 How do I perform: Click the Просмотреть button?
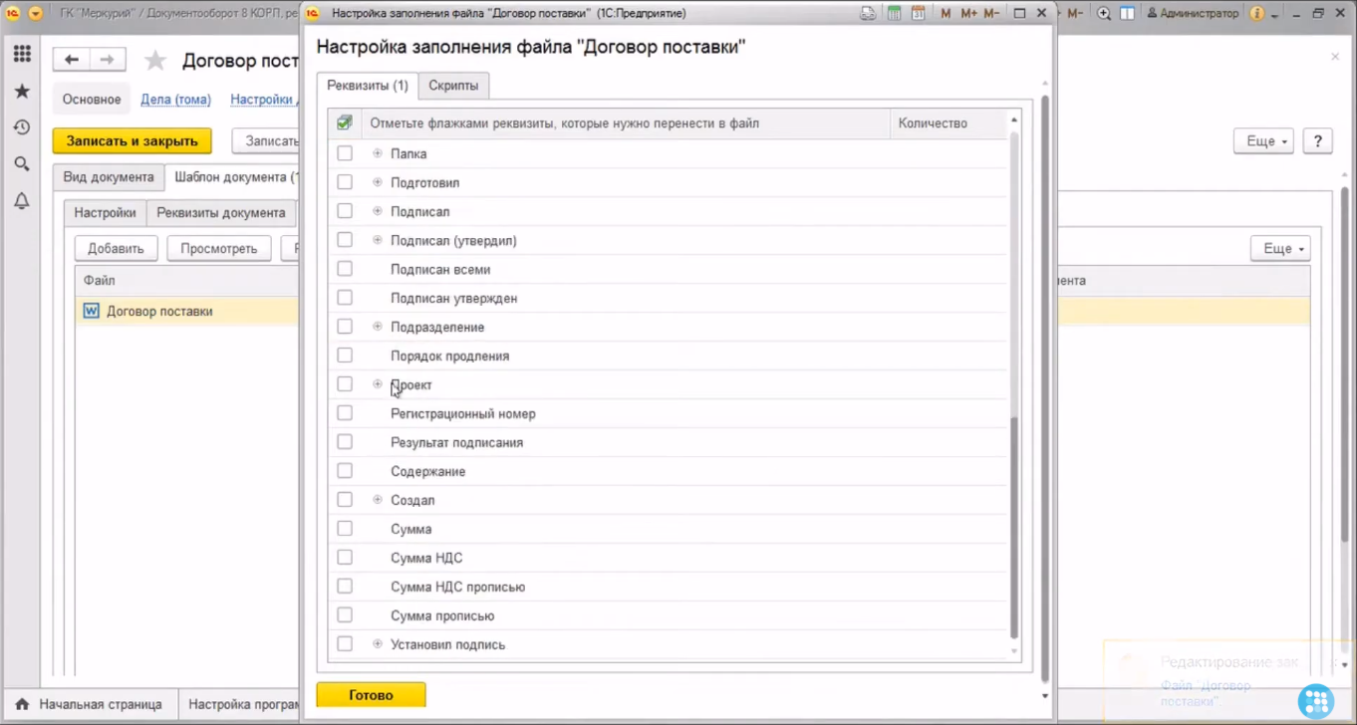(219, 249)
